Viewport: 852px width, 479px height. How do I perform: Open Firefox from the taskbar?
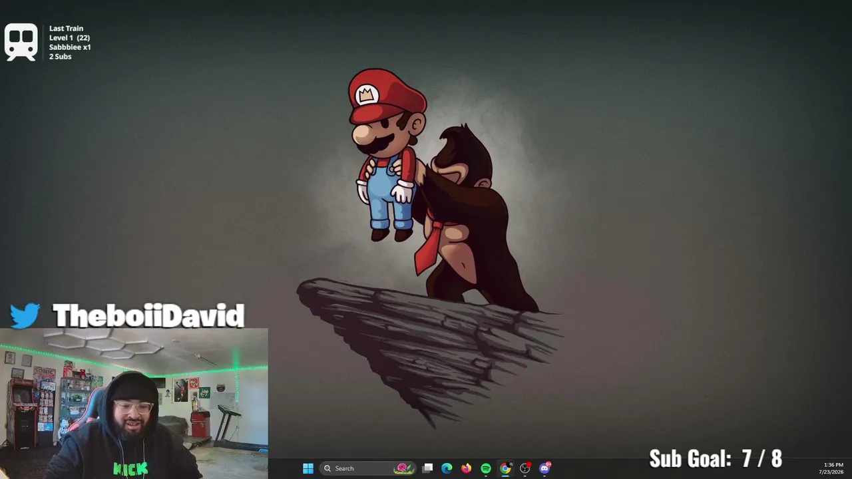pyautogui.click(x=466, y=468)
